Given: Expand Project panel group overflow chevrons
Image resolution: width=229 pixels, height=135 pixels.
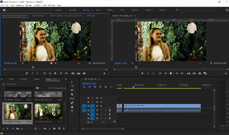Looking at the screenshot, I should click(x=66, y=79).
